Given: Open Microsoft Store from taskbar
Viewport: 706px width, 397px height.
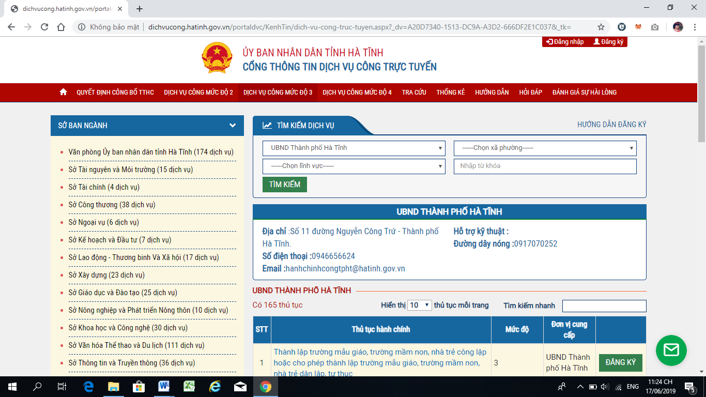Looking at the screenshot, I should pyautogui.click(x=139, y=386).
